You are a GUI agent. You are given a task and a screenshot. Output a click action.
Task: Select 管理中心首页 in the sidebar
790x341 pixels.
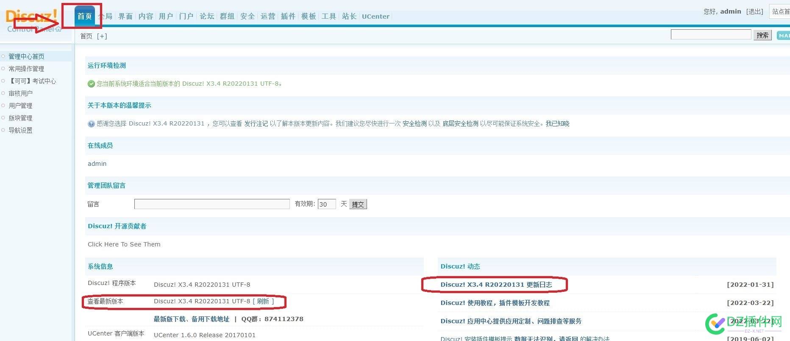pyautogui.click(x=26, y=56)
